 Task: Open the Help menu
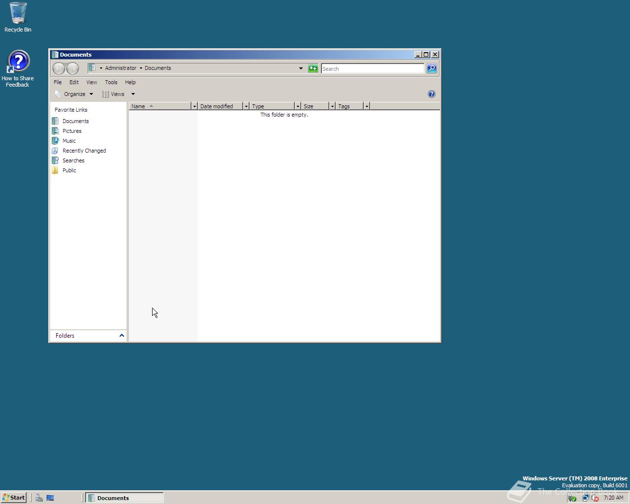point(130,82)
